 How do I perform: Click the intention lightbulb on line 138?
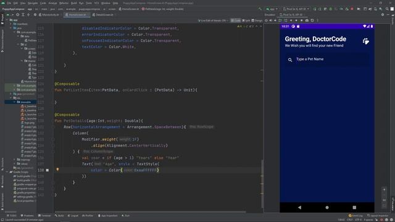pyautogui.click(x=57, y=170)
